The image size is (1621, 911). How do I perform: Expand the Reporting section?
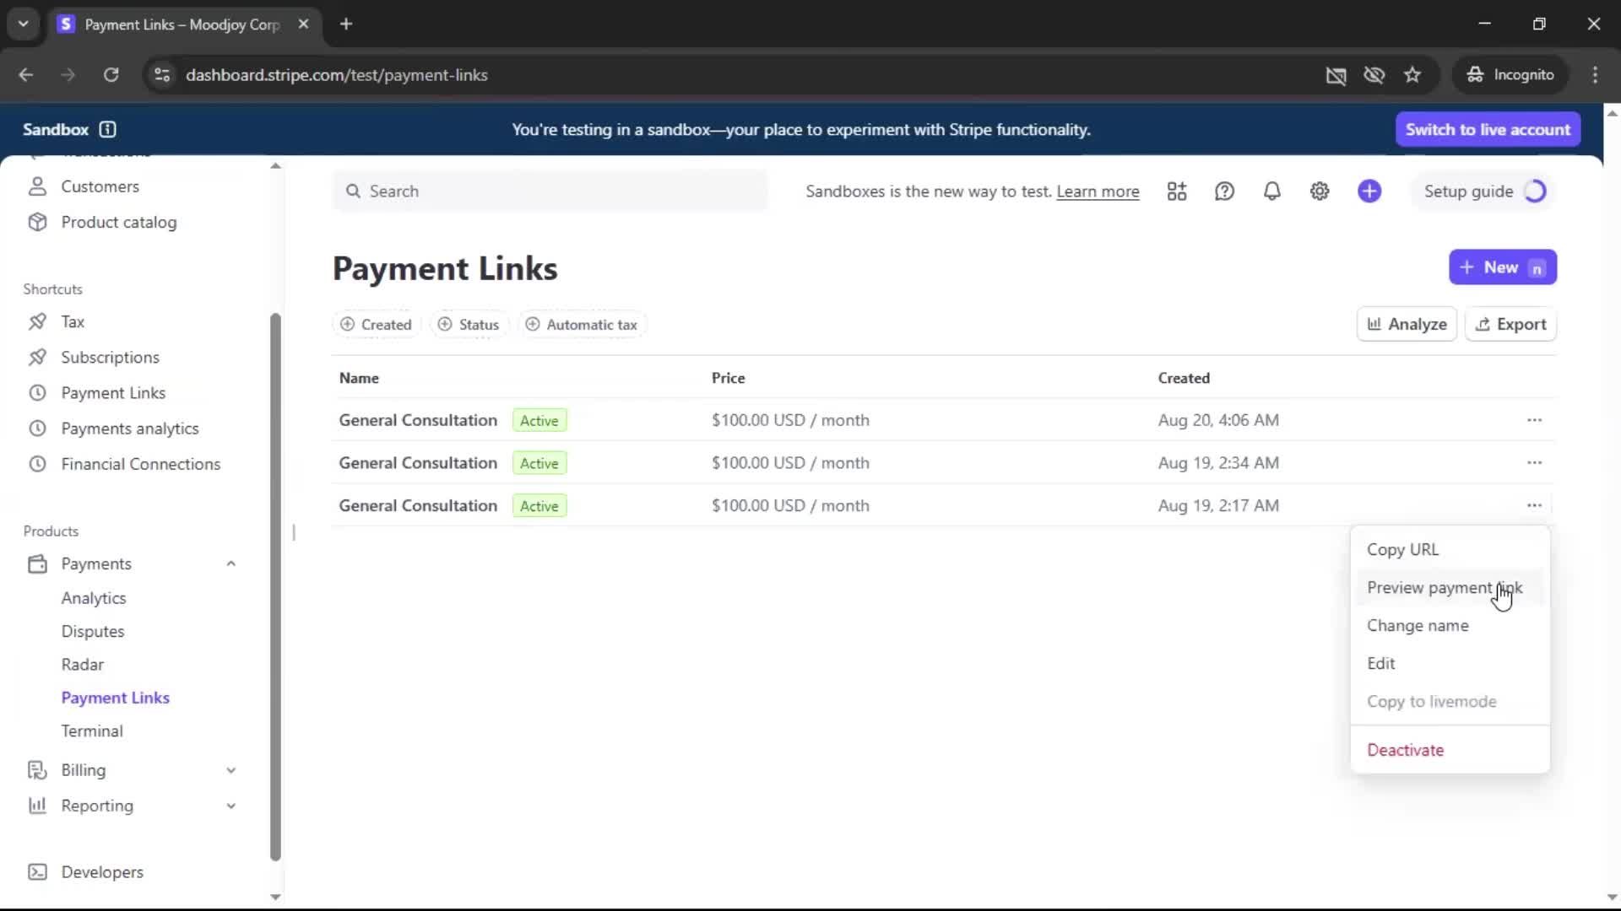pos(230,806)
